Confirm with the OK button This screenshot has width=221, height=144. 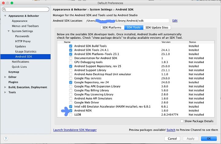coord(209,139)
